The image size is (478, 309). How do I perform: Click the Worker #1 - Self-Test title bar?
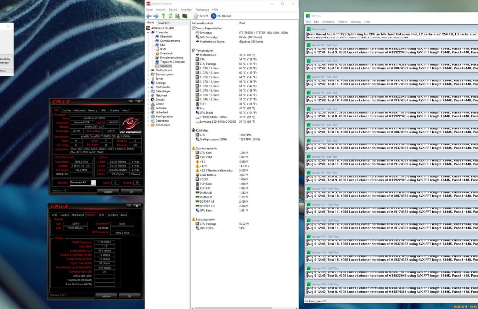(391, 45)
